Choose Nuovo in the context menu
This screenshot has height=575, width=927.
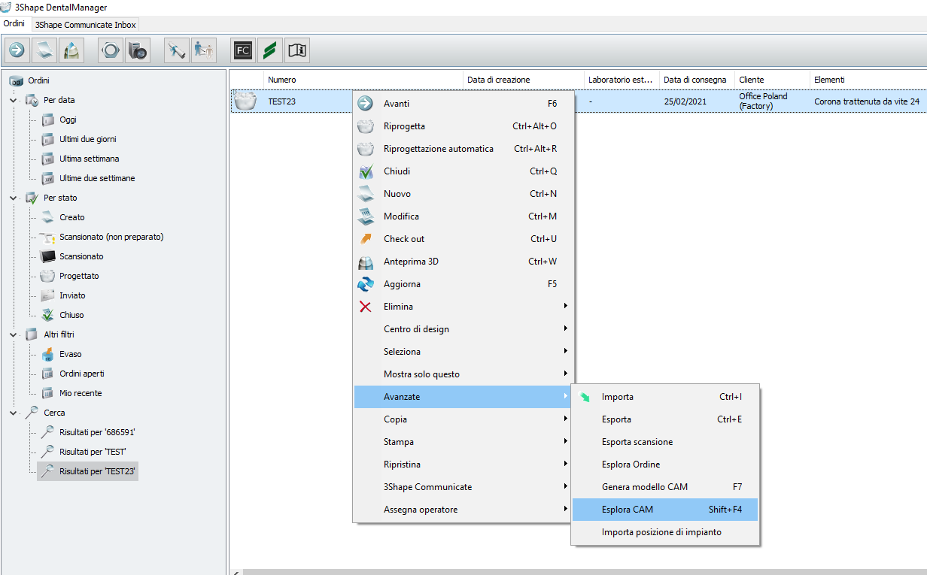[x=463, y=194]
